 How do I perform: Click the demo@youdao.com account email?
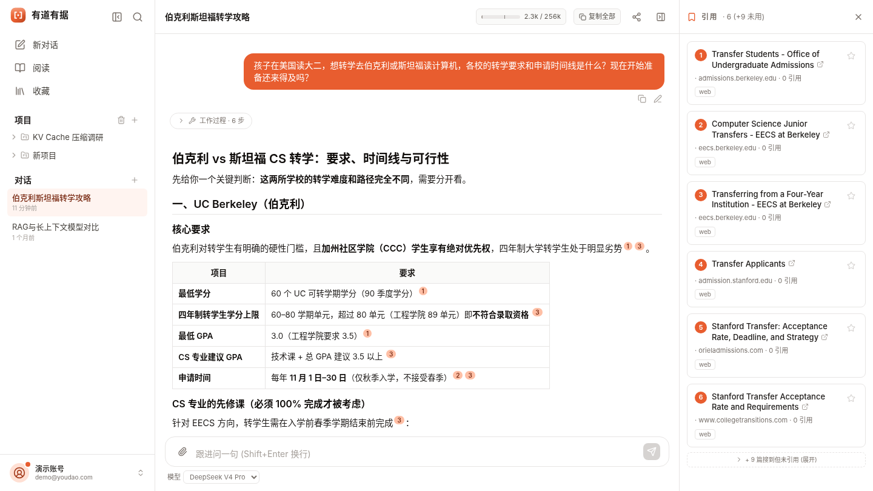pyautogui.click(x=64, y=477)
